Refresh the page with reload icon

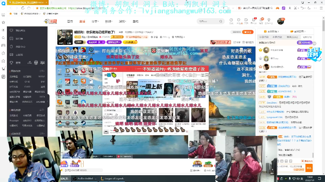(x=23, y=8)
